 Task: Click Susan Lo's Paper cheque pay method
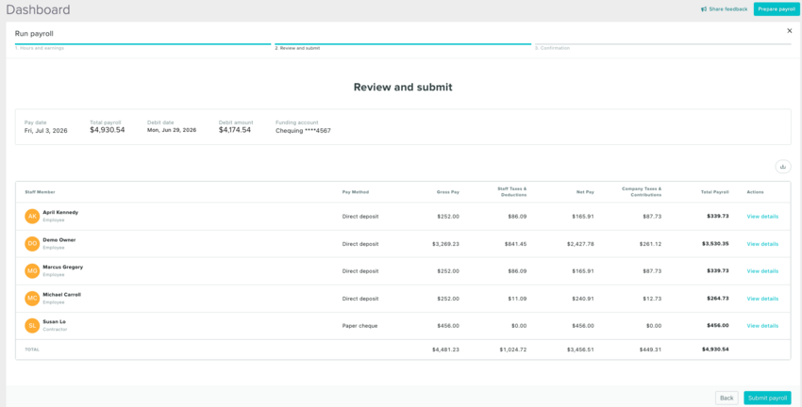pyautogui.click(x=360, y=326)
